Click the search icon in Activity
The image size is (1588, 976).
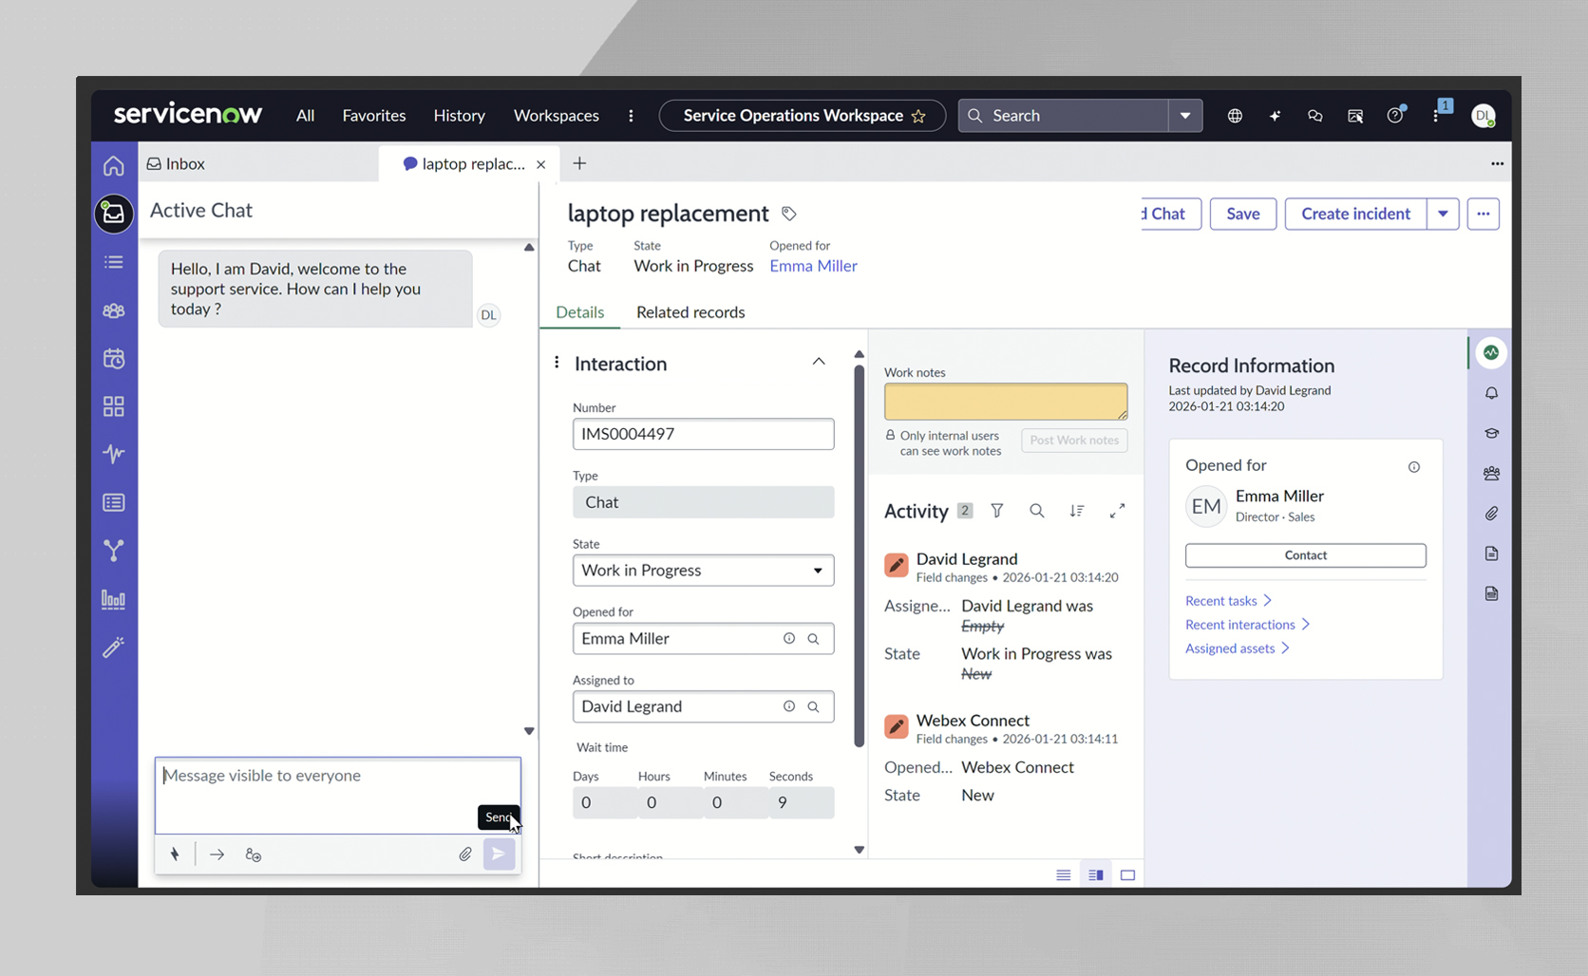[x=1036, y=511]
